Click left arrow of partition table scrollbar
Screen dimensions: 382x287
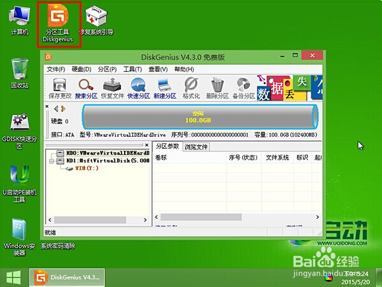(x=157, y=217)
